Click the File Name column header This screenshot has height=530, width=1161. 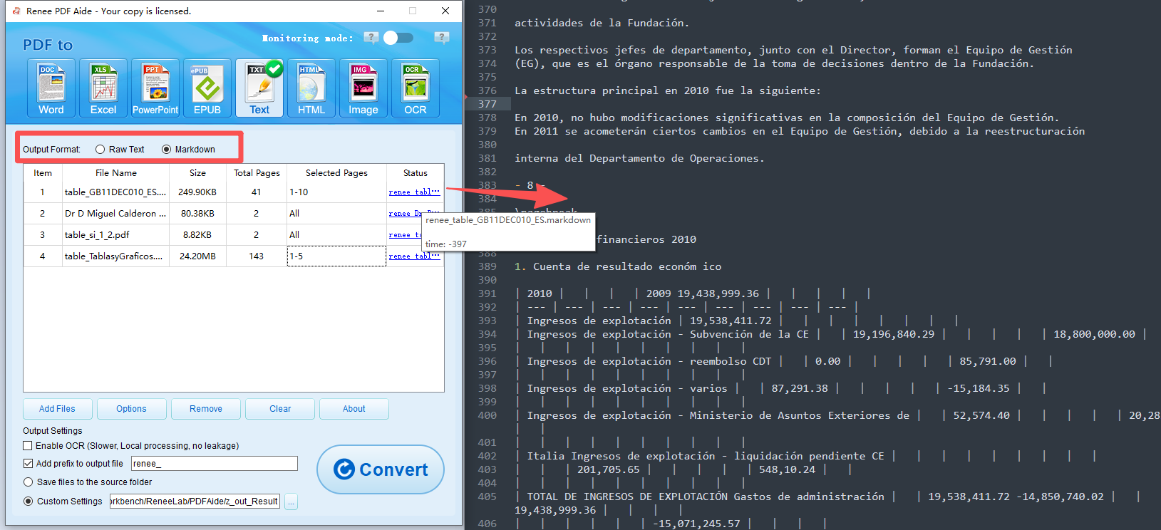pyautogui.click(x=116, y=173)
